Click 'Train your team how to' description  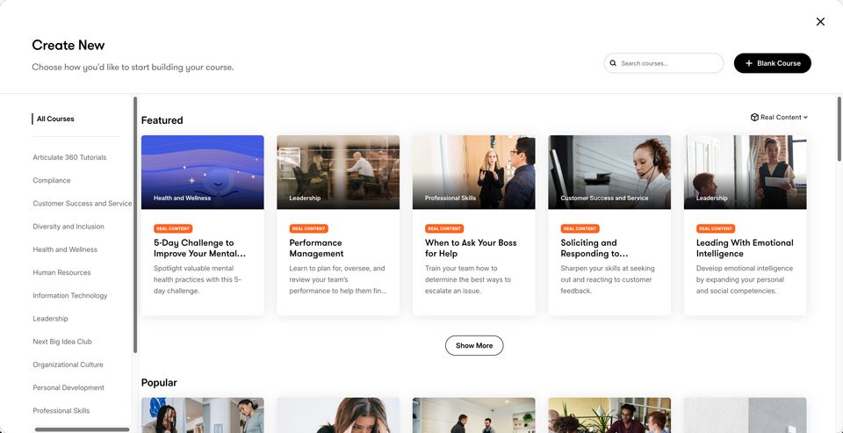tap(468, 279)
